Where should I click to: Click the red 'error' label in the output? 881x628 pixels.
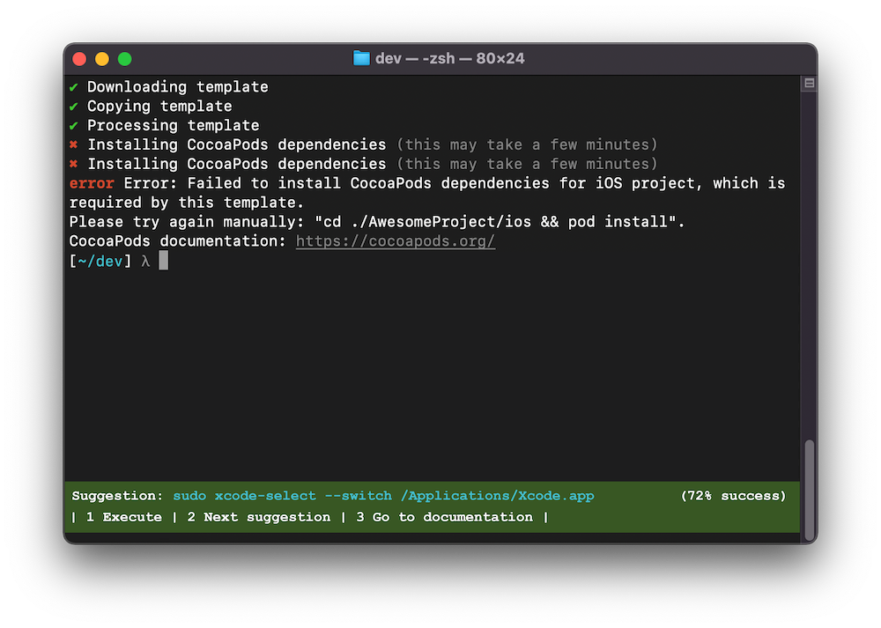pyautogui.click(x=91, y=183)
